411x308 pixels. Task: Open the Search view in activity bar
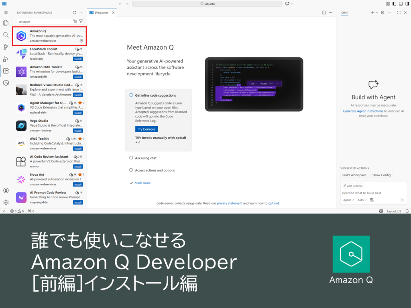pos(6,35)
